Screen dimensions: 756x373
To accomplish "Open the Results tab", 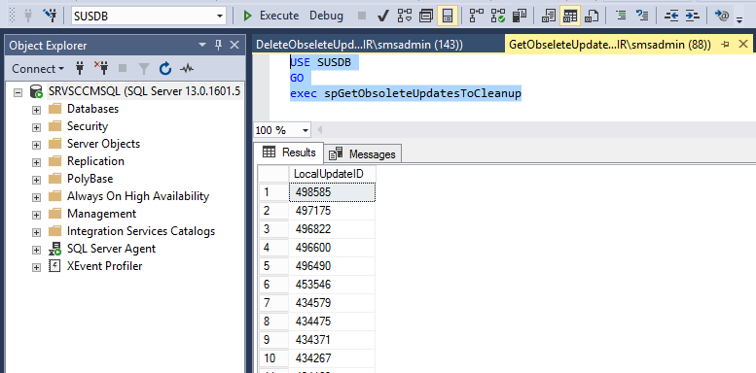I will (289, 153).
